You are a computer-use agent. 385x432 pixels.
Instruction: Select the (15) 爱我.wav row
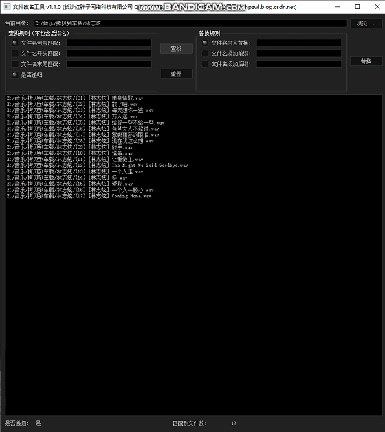tap(69, 184)
